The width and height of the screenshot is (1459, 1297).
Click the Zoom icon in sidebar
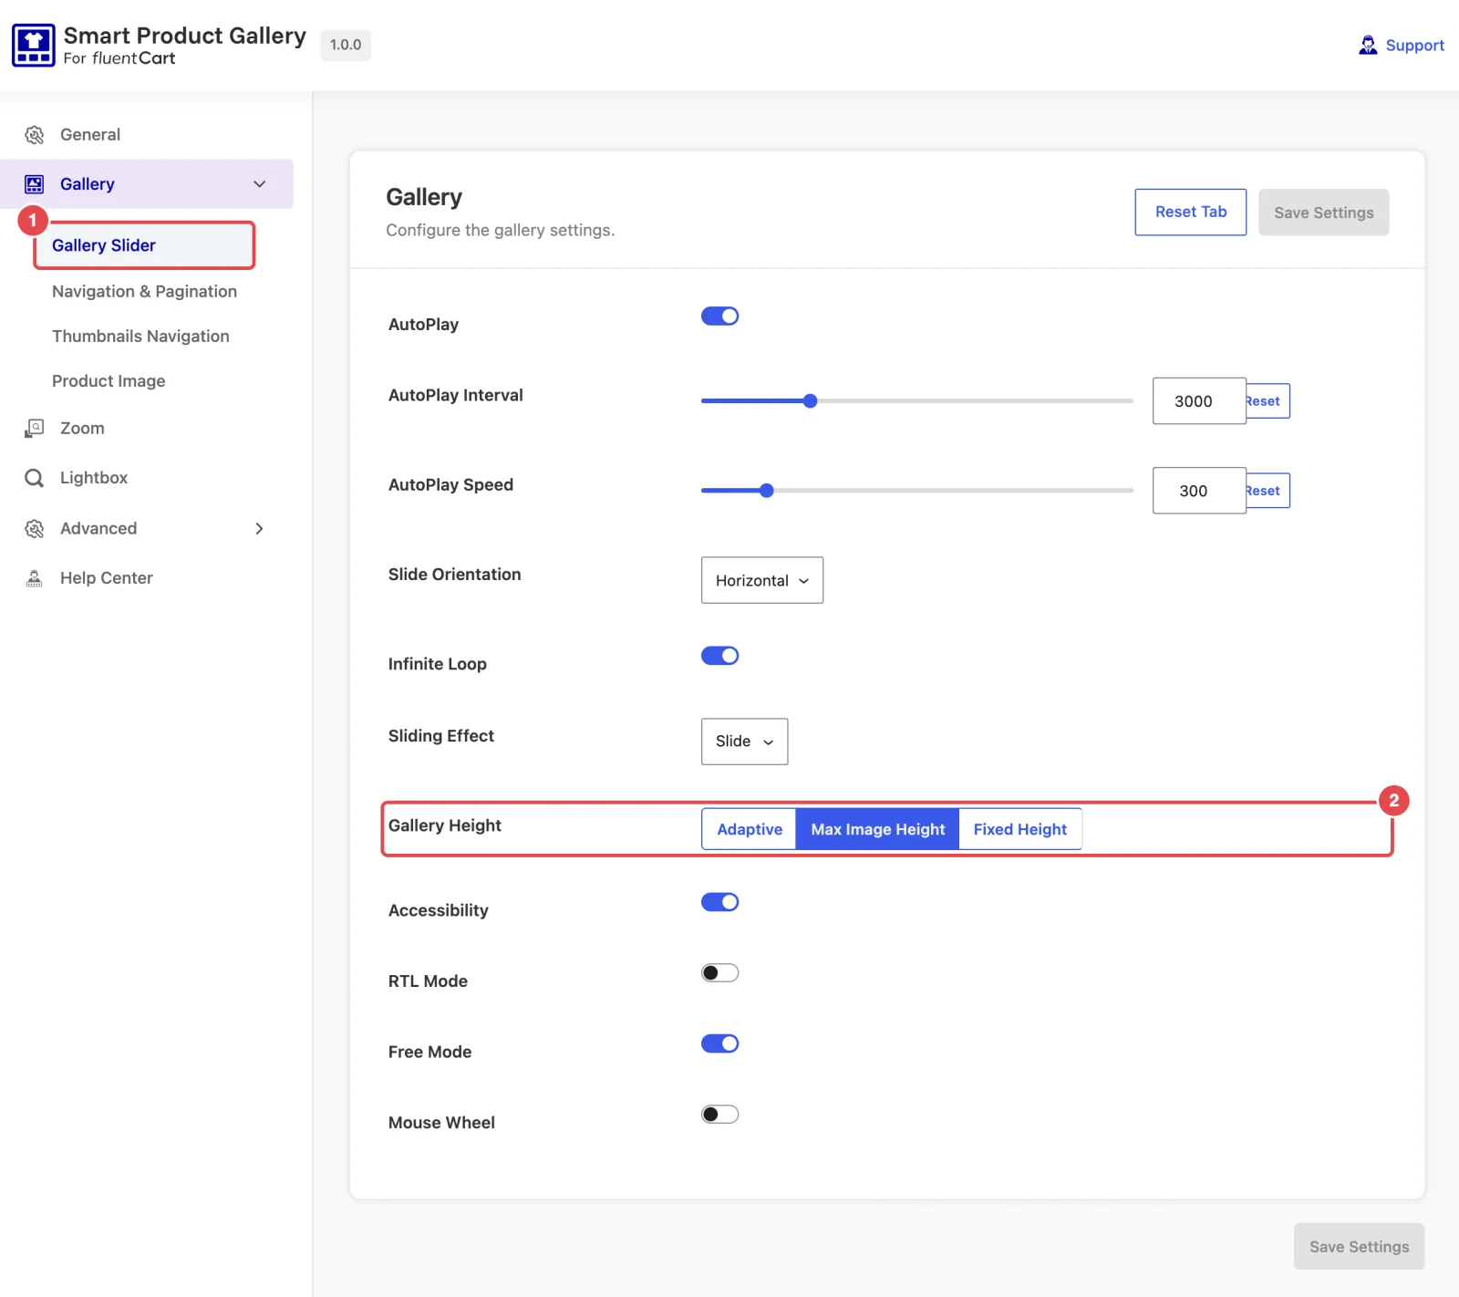tap(35, 429)
